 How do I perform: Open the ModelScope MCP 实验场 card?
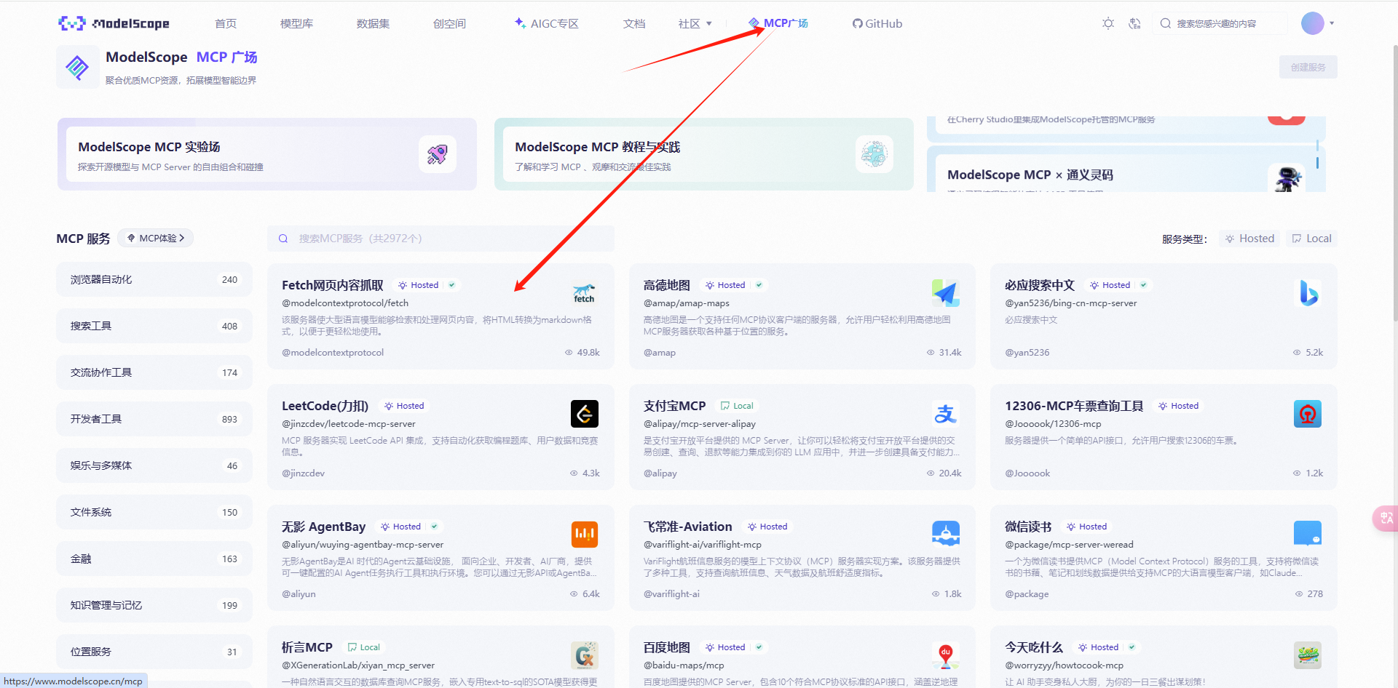267,154
